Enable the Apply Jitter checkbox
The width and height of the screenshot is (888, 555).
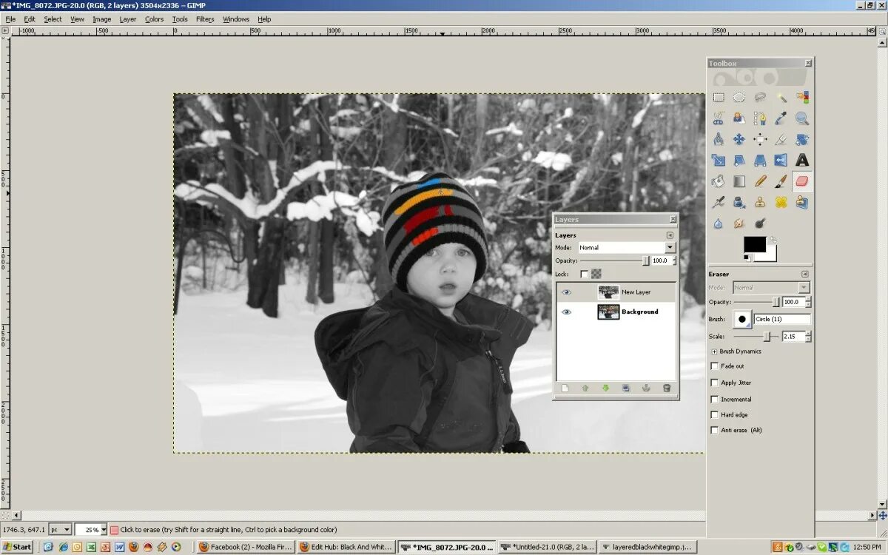(714, 383)
